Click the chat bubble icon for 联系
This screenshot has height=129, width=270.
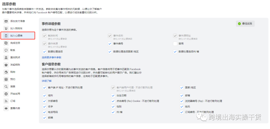coord(6,50)
